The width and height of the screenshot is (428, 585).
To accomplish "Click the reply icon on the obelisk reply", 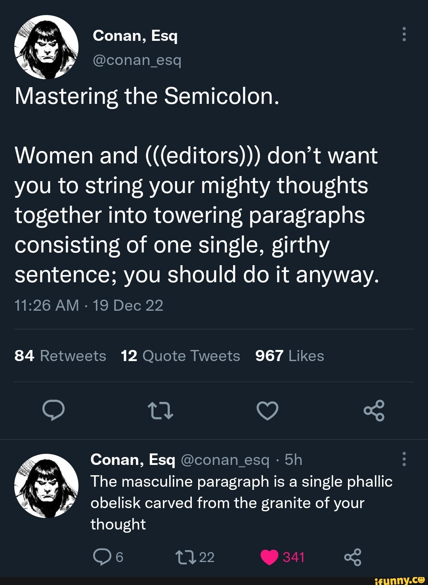I will tap(104, 557).
